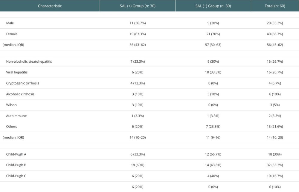Click the 11 (36.7%) cell for Male
The width and height of the screenshot is (299, 192).
pyautogui.click(x=138, y=23)
